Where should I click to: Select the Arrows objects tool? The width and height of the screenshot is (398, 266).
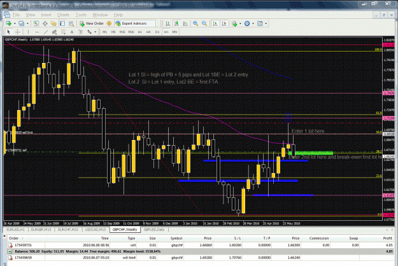click(90, 32)
